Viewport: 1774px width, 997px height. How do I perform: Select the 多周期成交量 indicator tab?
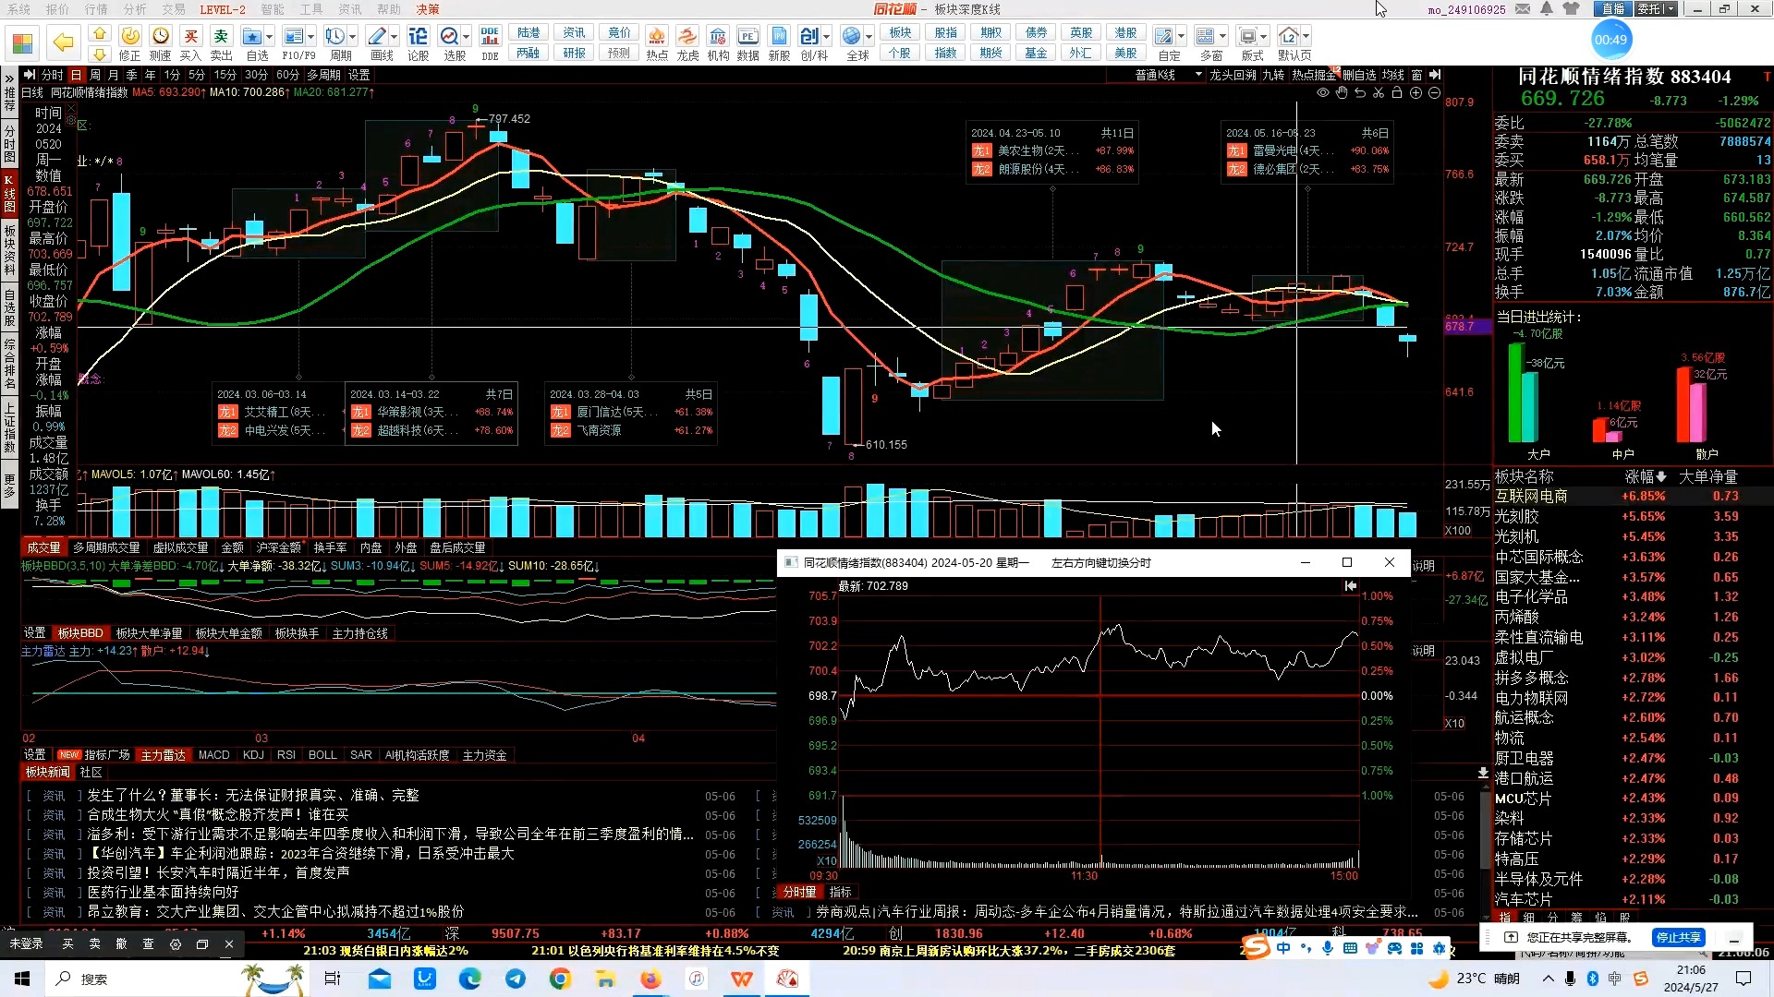(106, 547)
